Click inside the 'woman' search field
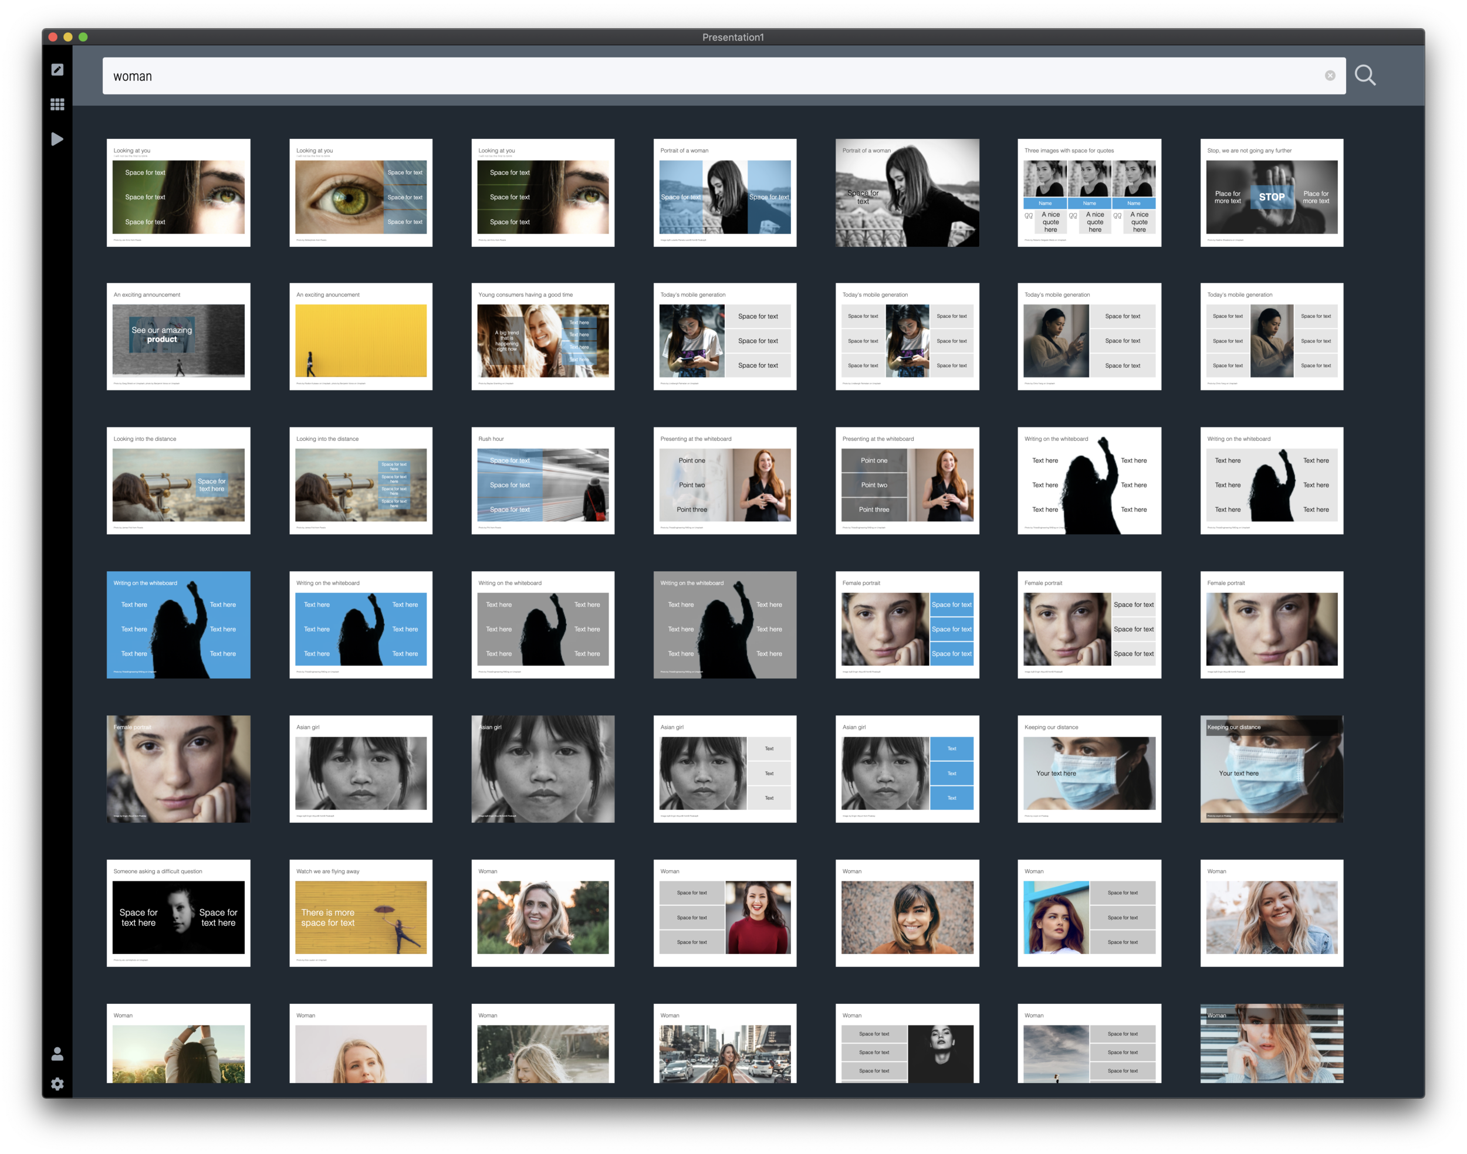1467x1154 pixels. pos(676,76)
